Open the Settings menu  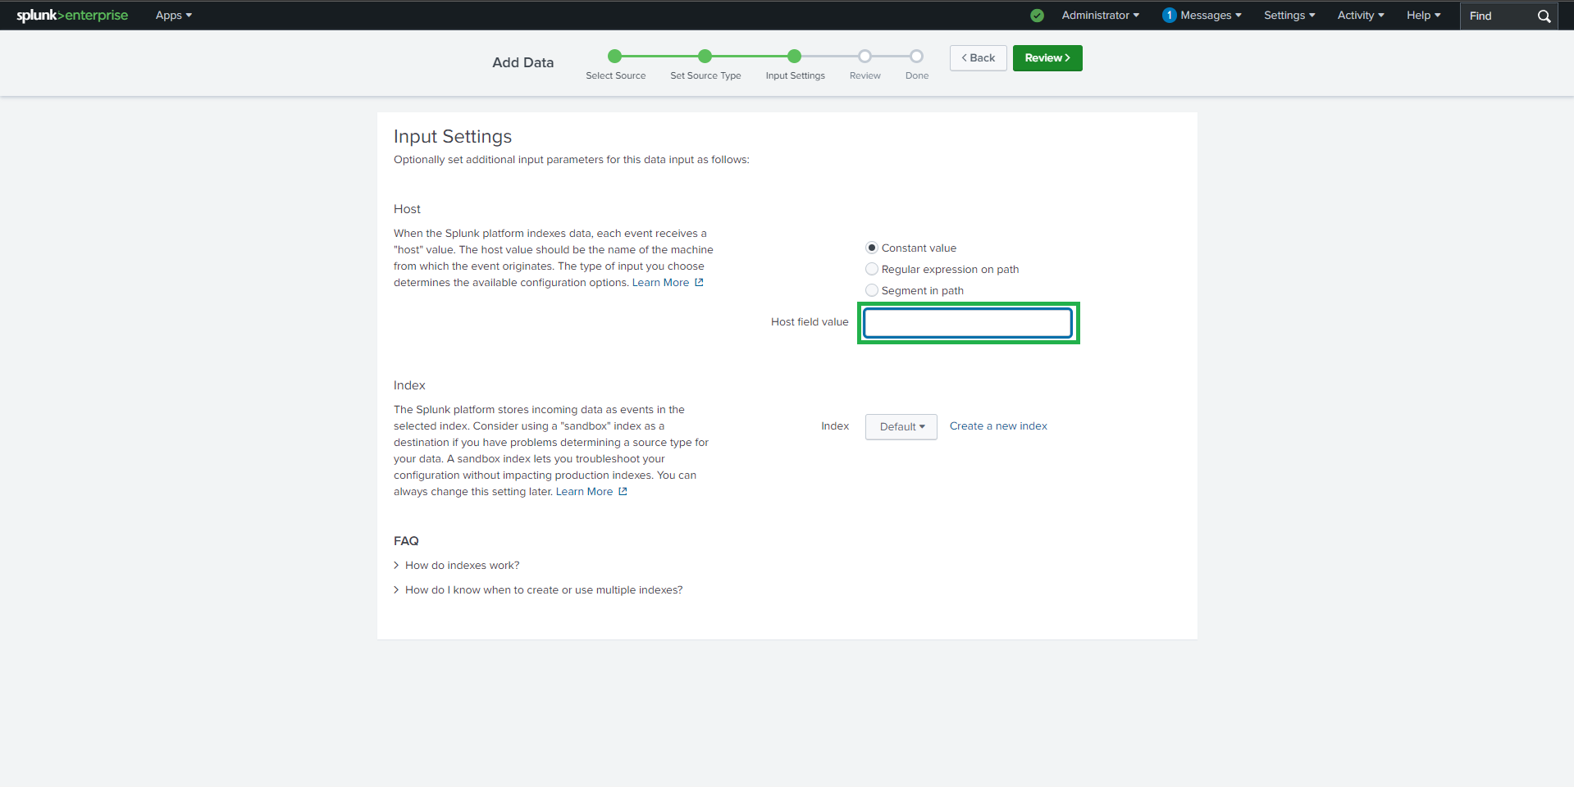1289,15
